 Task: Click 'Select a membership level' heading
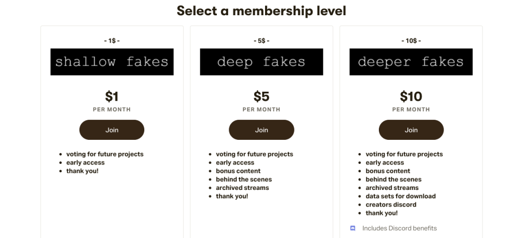click(262, 10)
